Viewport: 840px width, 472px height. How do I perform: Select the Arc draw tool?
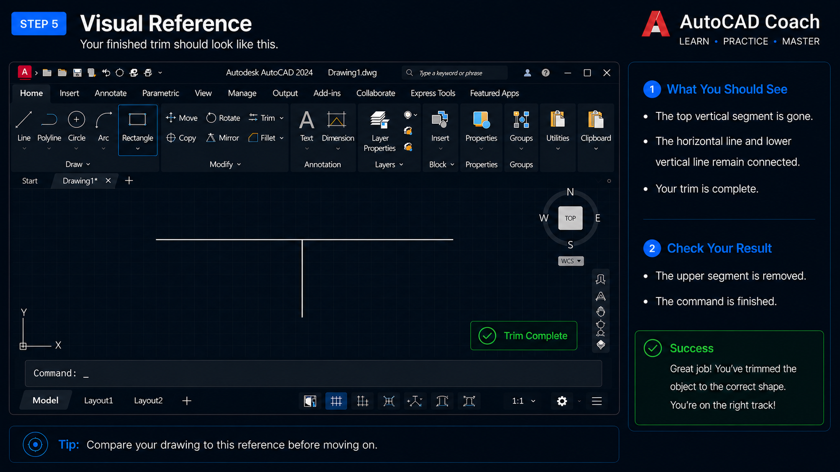tap(103, 126)
